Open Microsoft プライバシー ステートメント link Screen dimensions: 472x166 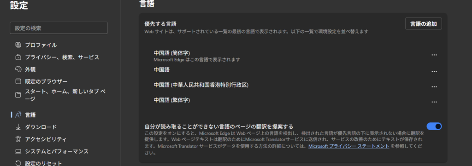[x=349, y=146]
